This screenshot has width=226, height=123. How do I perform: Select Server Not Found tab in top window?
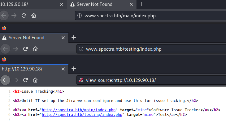[x=102, y=4]
